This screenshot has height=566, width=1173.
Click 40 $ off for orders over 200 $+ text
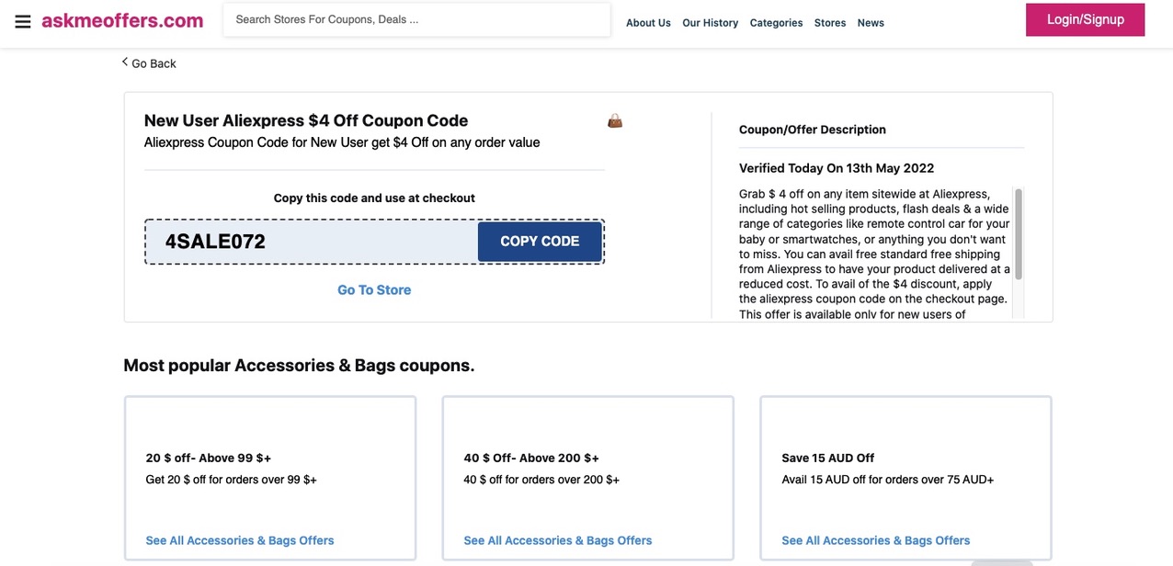coord(541,480)
